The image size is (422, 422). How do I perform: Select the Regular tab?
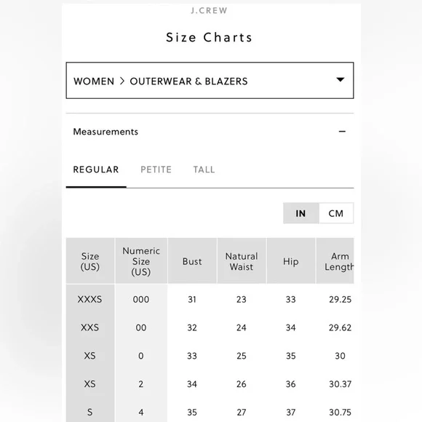96,170
